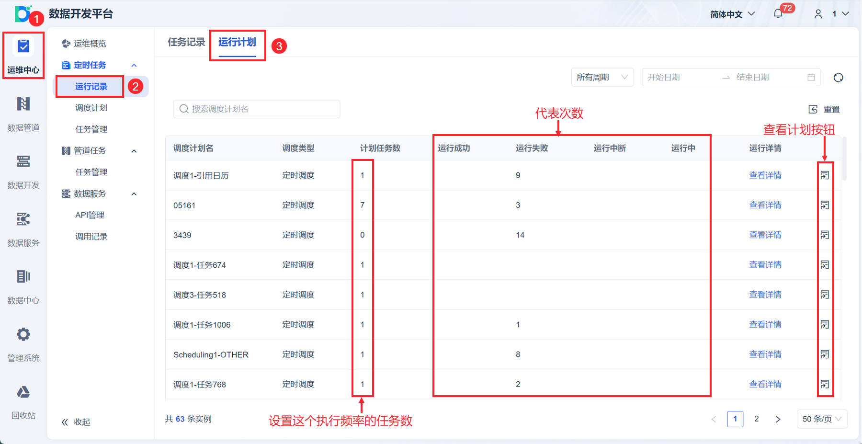Go to page 2 of results
The height and width of the screenshot is (444, 862).
tap(757, 419)
